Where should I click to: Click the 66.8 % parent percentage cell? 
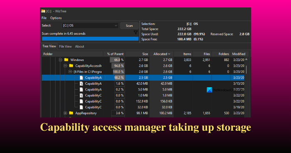tap(119, 60)
